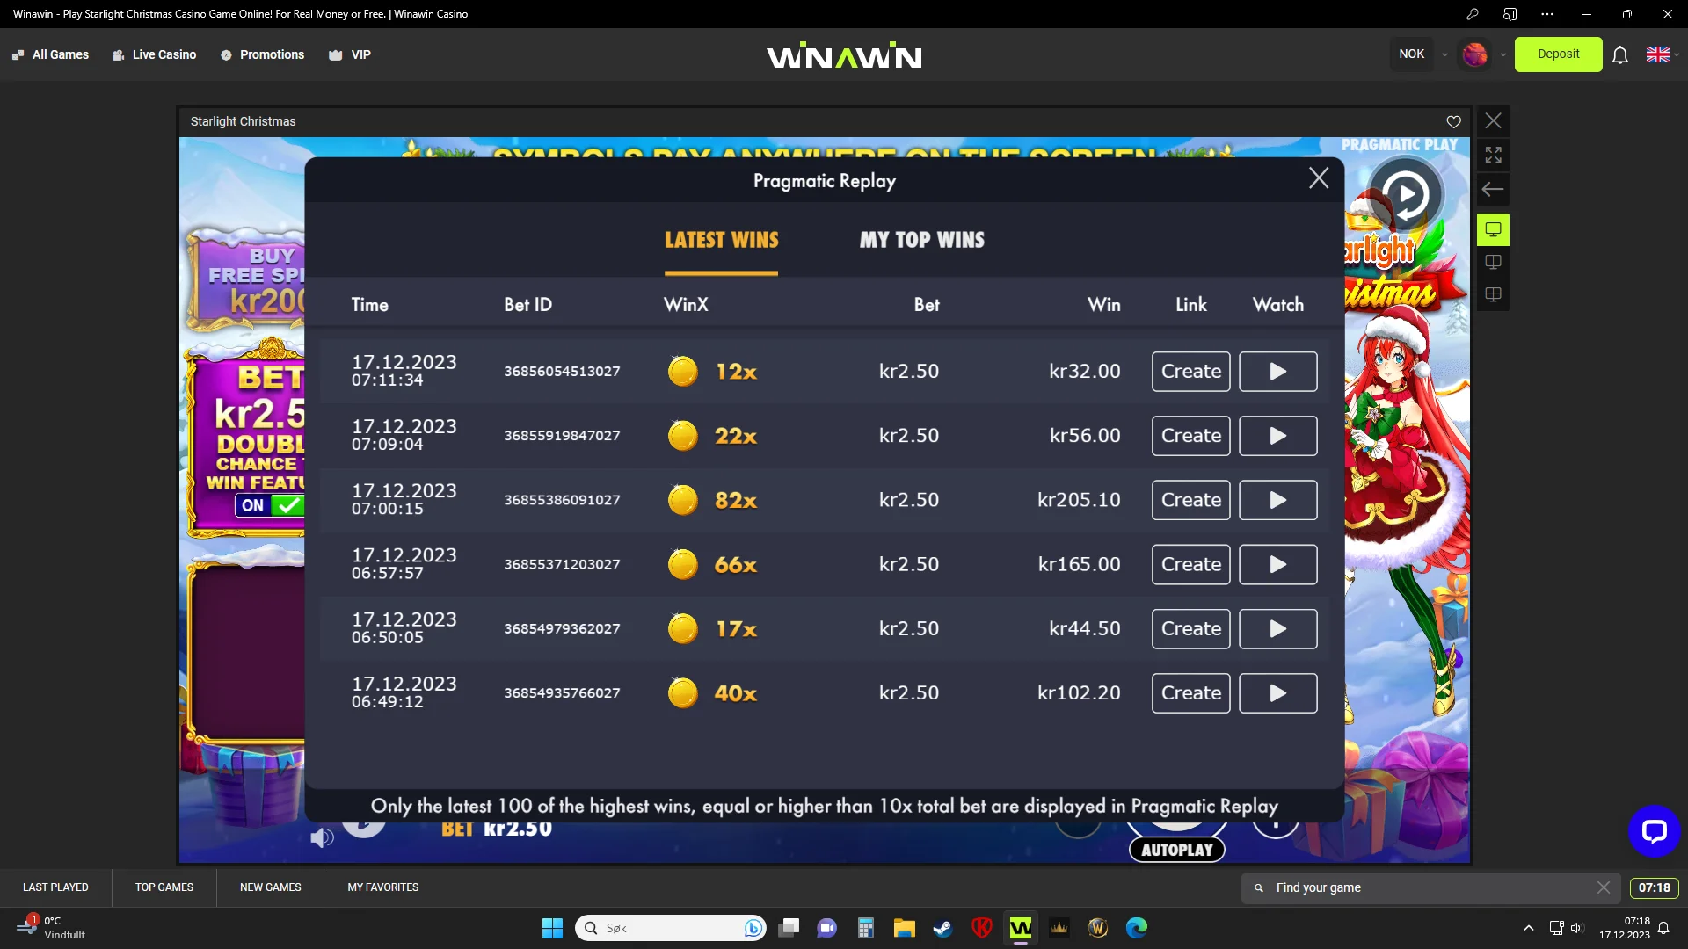Open Microsoft Edge from the taskbar
This screenshot has width=1688, height=949.
[x=1136, y=928]
